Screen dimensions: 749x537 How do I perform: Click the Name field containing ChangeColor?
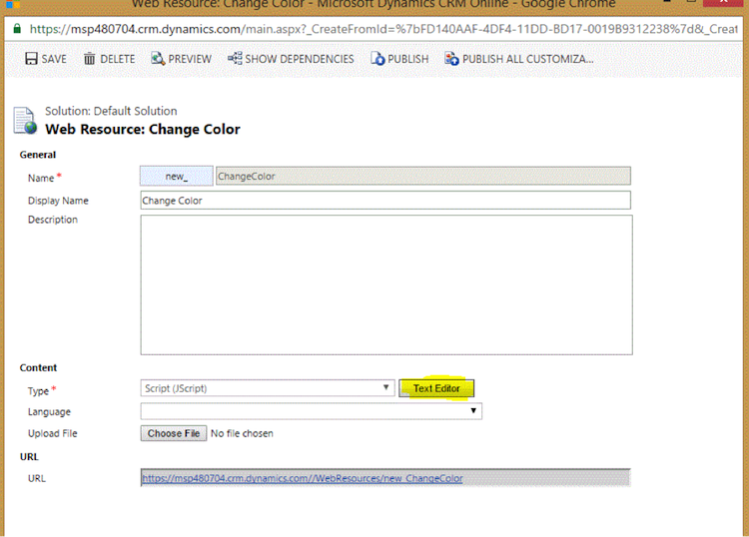click(x=423, y=176)
